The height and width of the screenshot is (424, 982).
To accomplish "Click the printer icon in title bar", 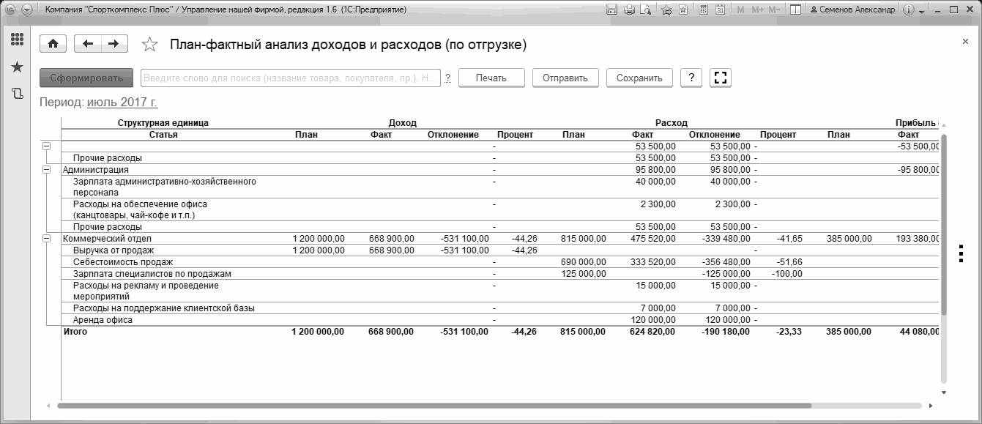I will point(629,10).
